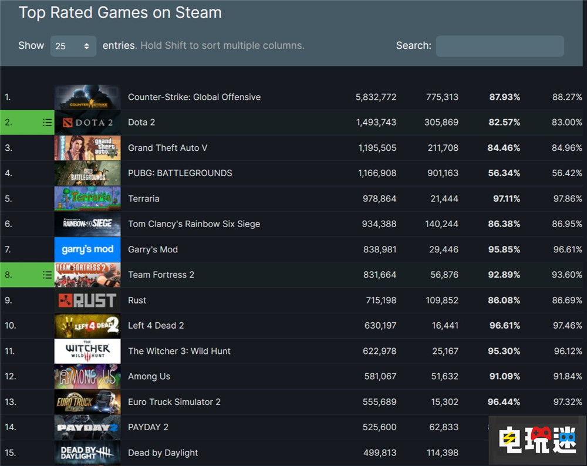Click the Among Us game name
Image resolution: width=587 pixels, height=466 pixels.
(x=149, y=376)
